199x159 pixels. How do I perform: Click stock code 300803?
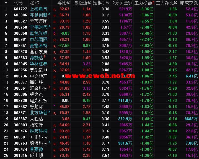point(20,125)
